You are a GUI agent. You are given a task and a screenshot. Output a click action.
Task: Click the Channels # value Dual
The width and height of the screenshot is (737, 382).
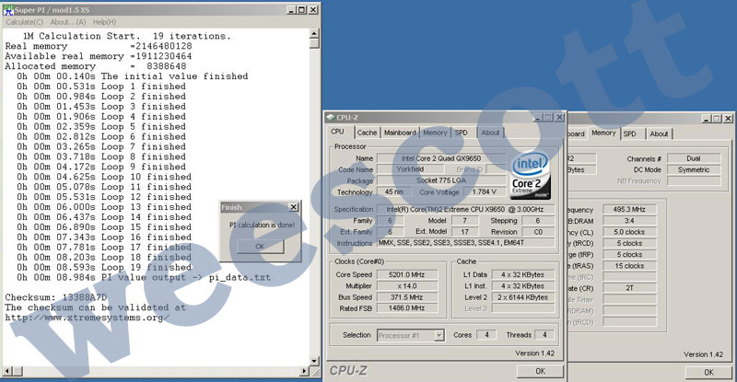(694, 159)
